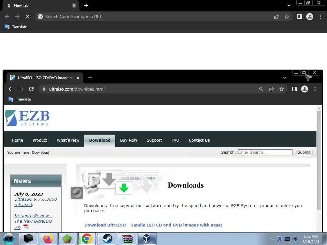View site info lock icon
The image size is (327, 245).
click(44, 89)
